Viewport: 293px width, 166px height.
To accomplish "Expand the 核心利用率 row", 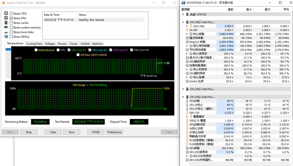I will click(x=187, y=69).
